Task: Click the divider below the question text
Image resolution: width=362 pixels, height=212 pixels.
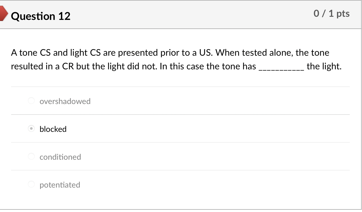Action: 180,86
